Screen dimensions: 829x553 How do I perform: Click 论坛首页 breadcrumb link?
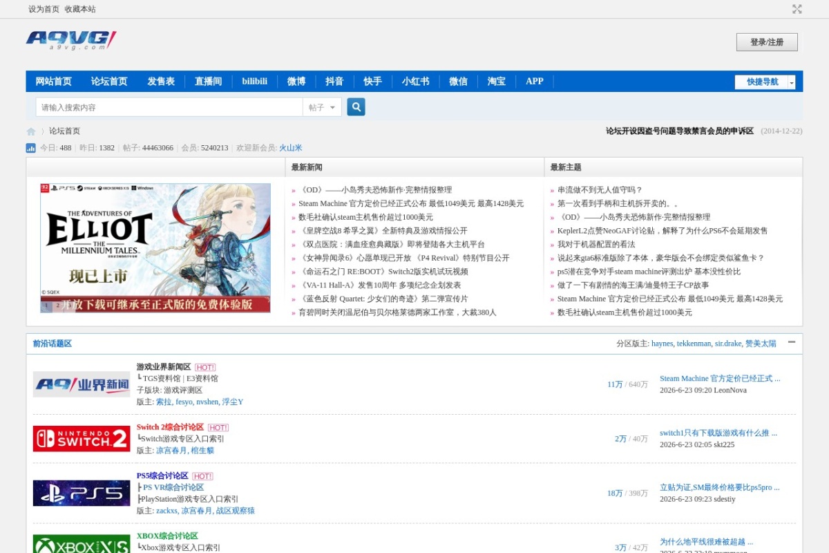[x=64, y=131]
